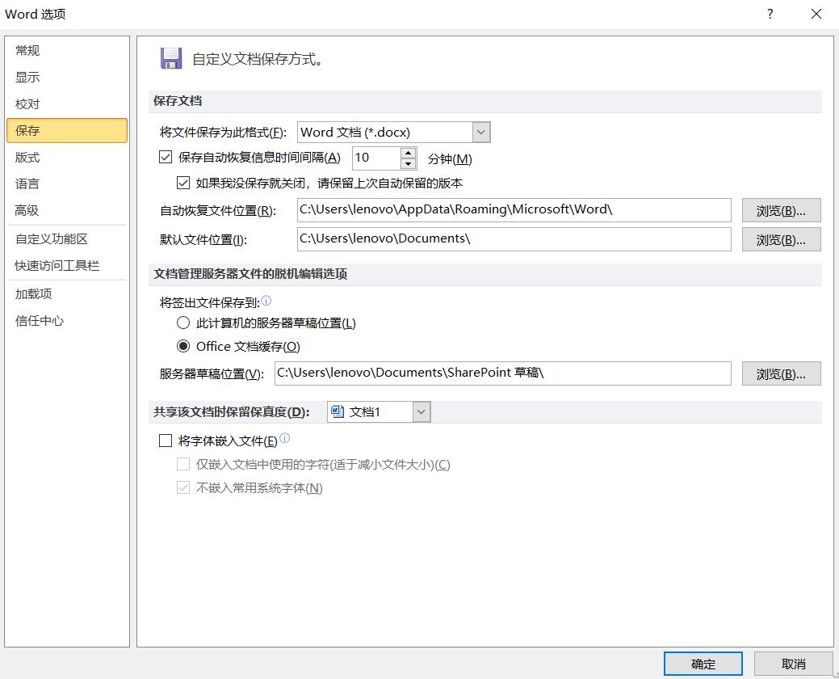This screenshot has width=839, height=679.
Task: Open the 将文件保存为此格式 dropdown
Action: point(480,132)
